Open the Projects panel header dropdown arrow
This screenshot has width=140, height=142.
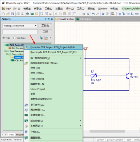[46, 19]
